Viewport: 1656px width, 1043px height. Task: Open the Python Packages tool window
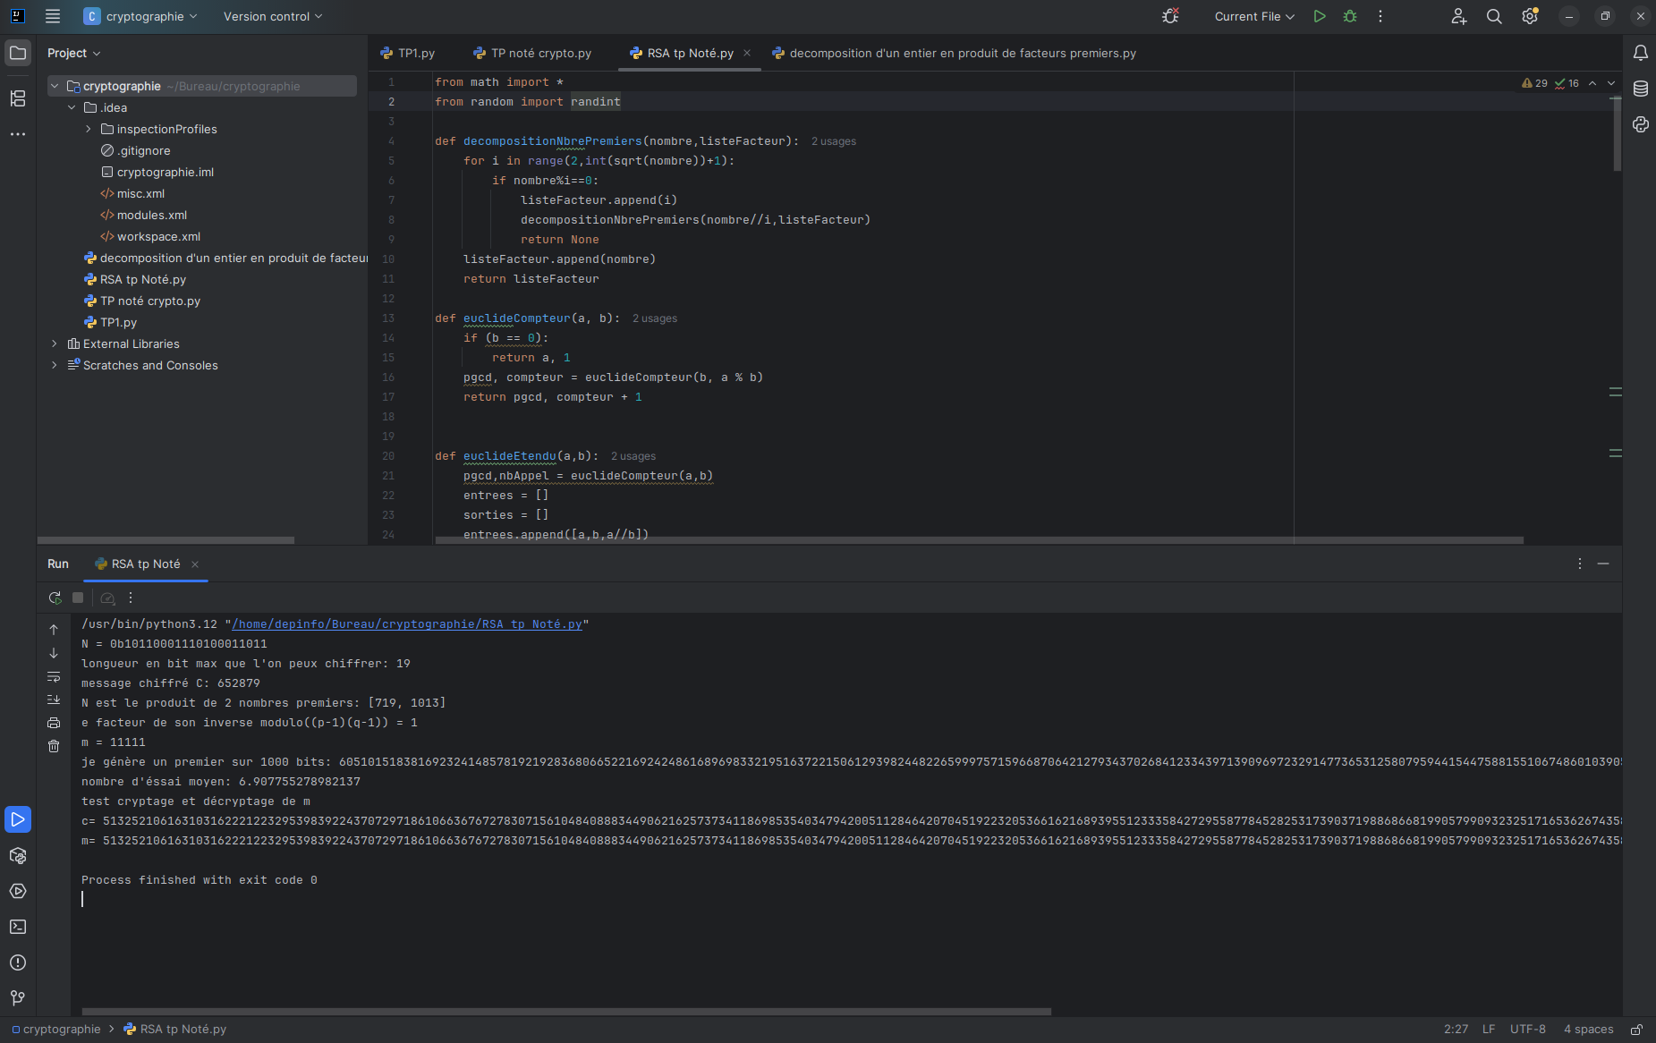pyautogui.click(x=18, y=856)
